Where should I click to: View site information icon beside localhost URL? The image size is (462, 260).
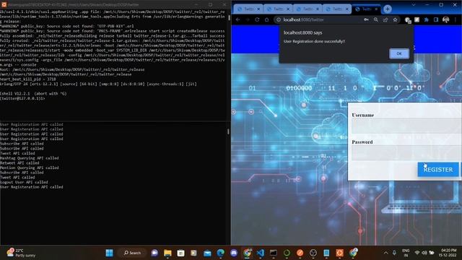point(279,19)
